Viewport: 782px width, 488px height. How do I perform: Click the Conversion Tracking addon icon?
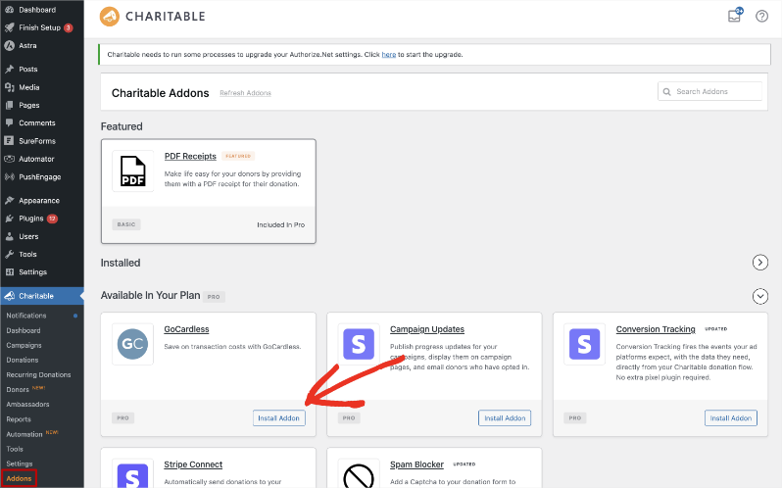coord(584,344)
